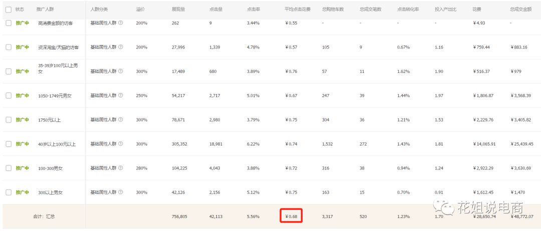Select the 资深淘宝/天猫的访客 row checkbox
Screen dimensions: 541x231
pyautogui.click(x=9, y=47)
